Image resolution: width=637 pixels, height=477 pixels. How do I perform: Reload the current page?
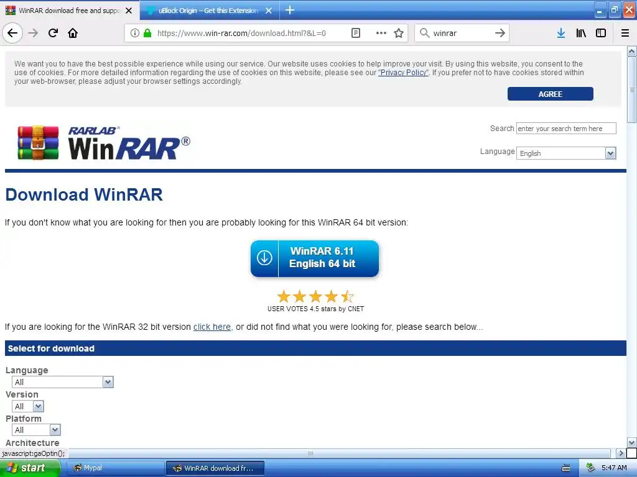[x=53, y=33]
